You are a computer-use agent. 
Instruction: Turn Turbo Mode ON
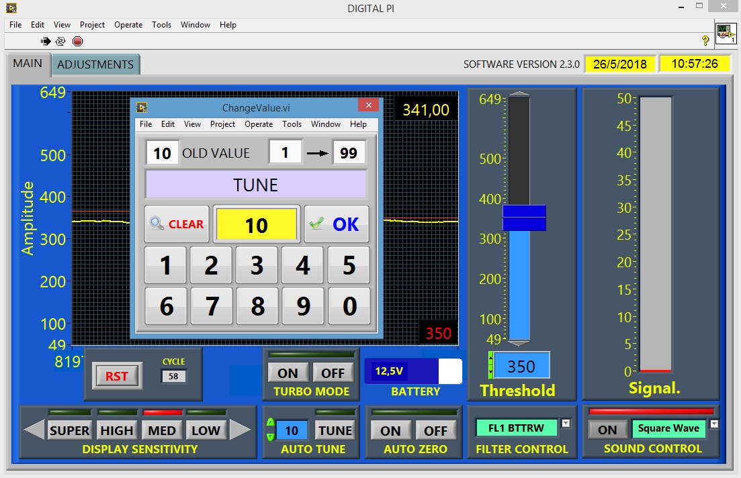coord(288,373)
